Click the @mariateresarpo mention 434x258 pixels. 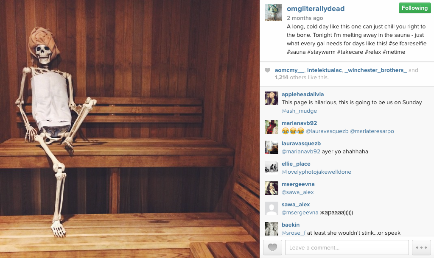[x=372, y=131]
